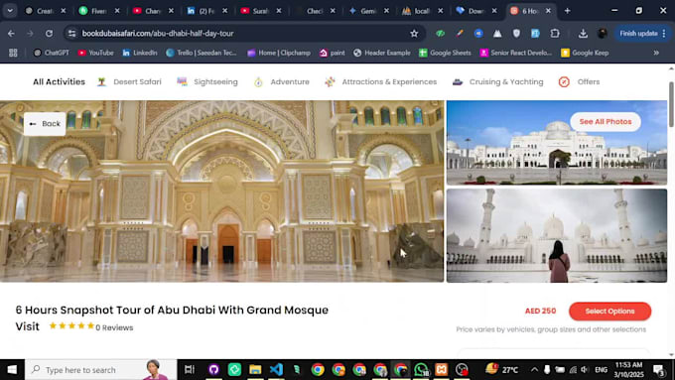Viewport: 675px width, 380px height.
Task: Open Attractions & Experiences category
Action: [x=381, y=81]
